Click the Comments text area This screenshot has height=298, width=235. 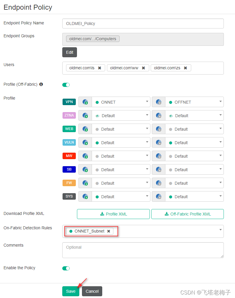(143, 250)
